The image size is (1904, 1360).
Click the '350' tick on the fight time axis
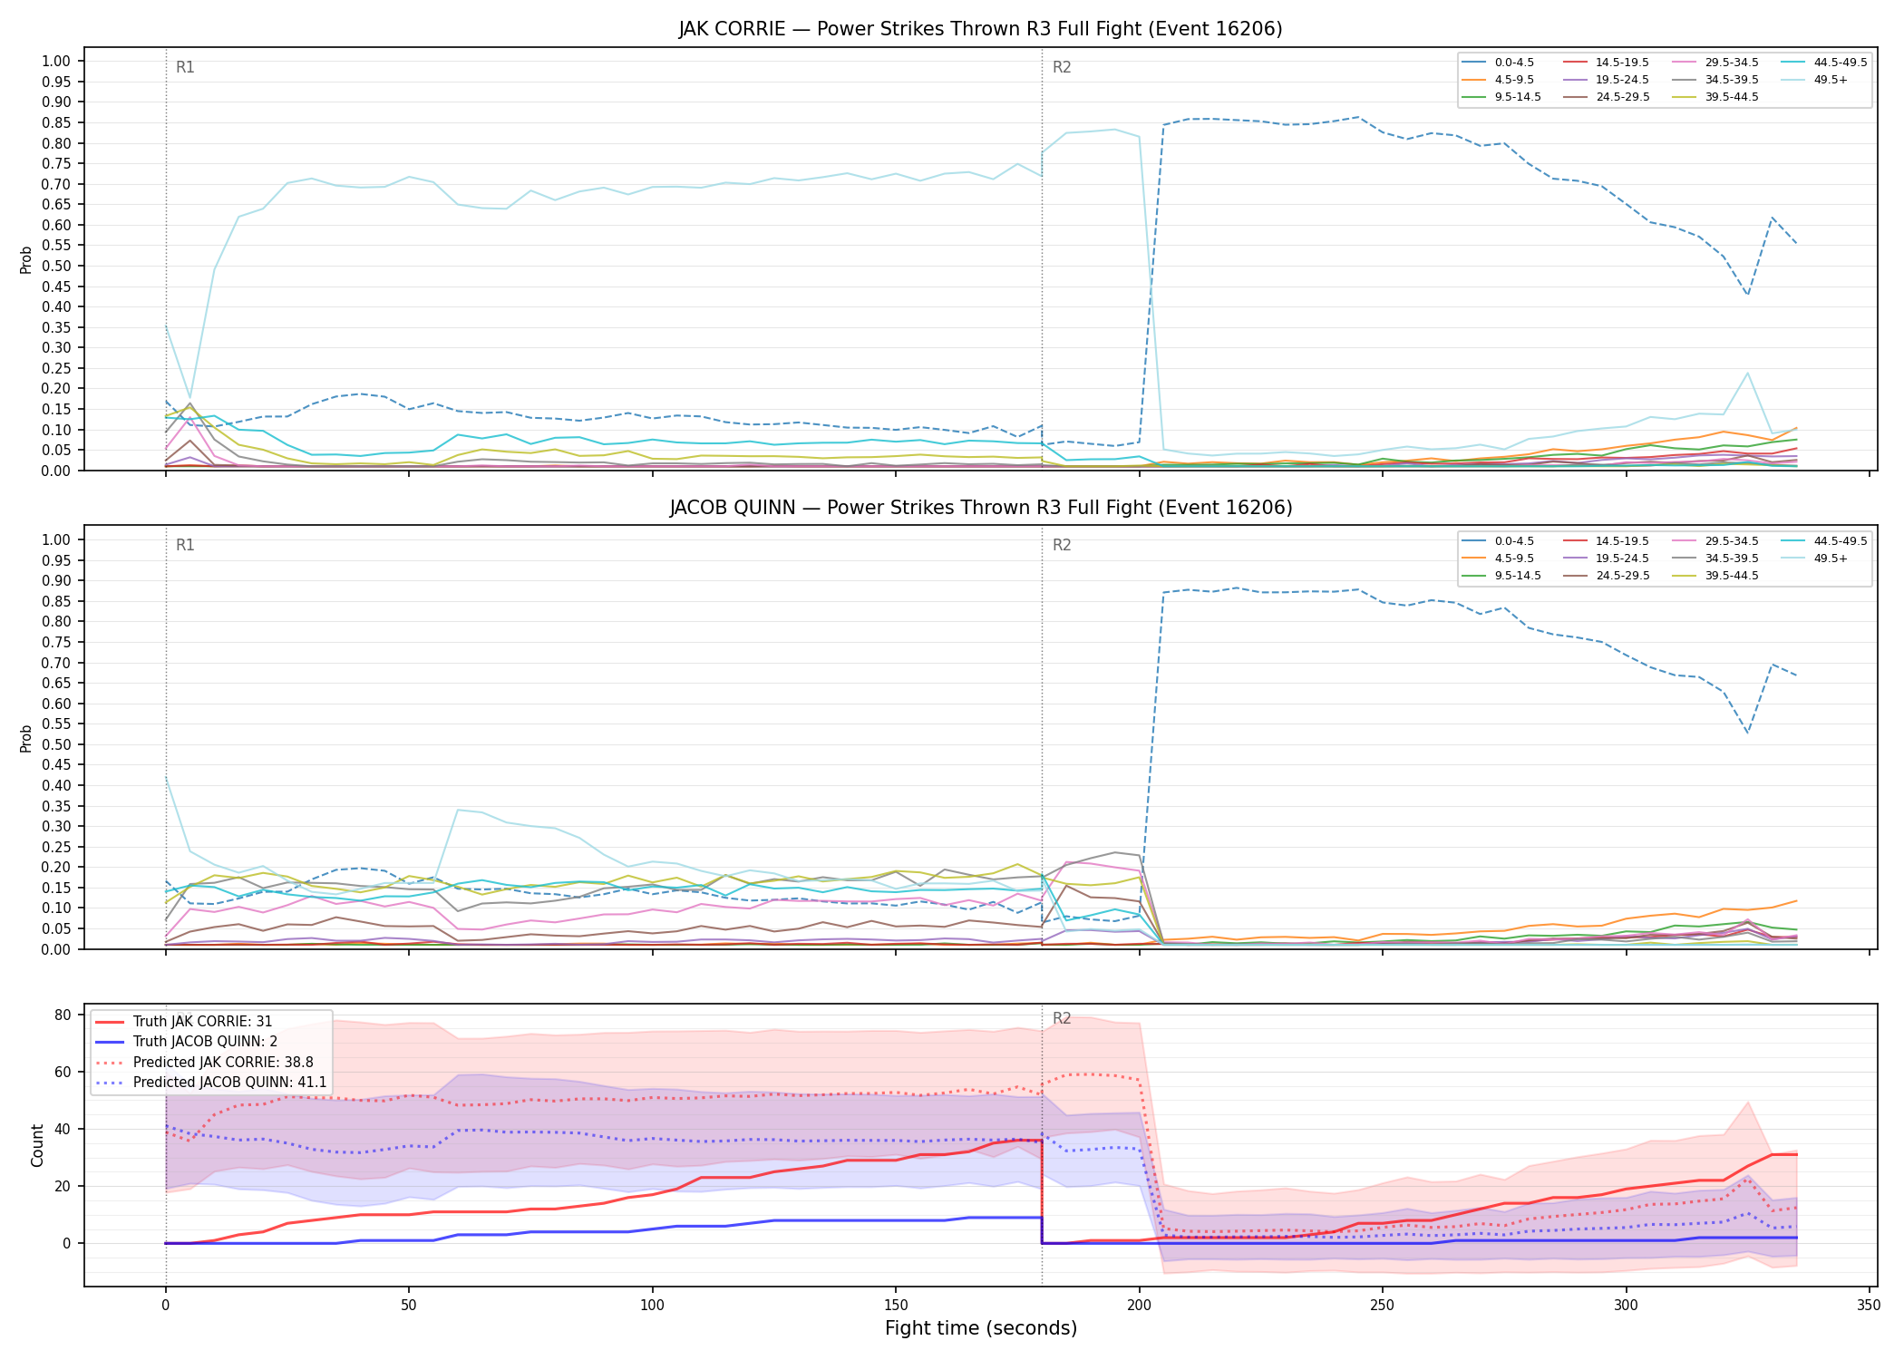(1869, 1306)
